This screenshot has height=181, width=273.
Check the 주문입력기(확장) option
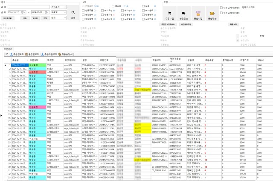220,8
